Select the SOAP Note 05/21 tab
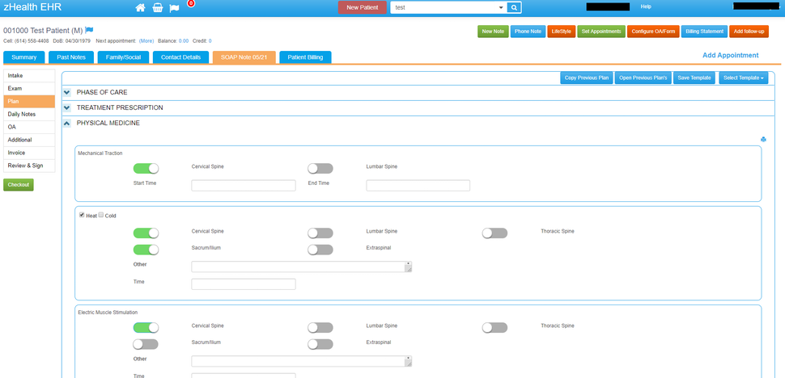The image size is (785, 378). tap(244, 57)
